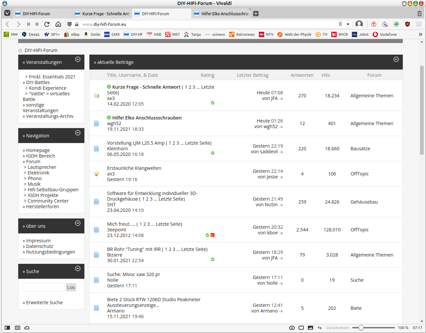Toggle image loading in status bar
The width and height of the screenshot is (426, 333).
coord(310,328)
